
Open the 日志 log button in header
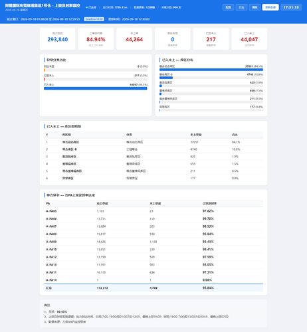point(241,7)
